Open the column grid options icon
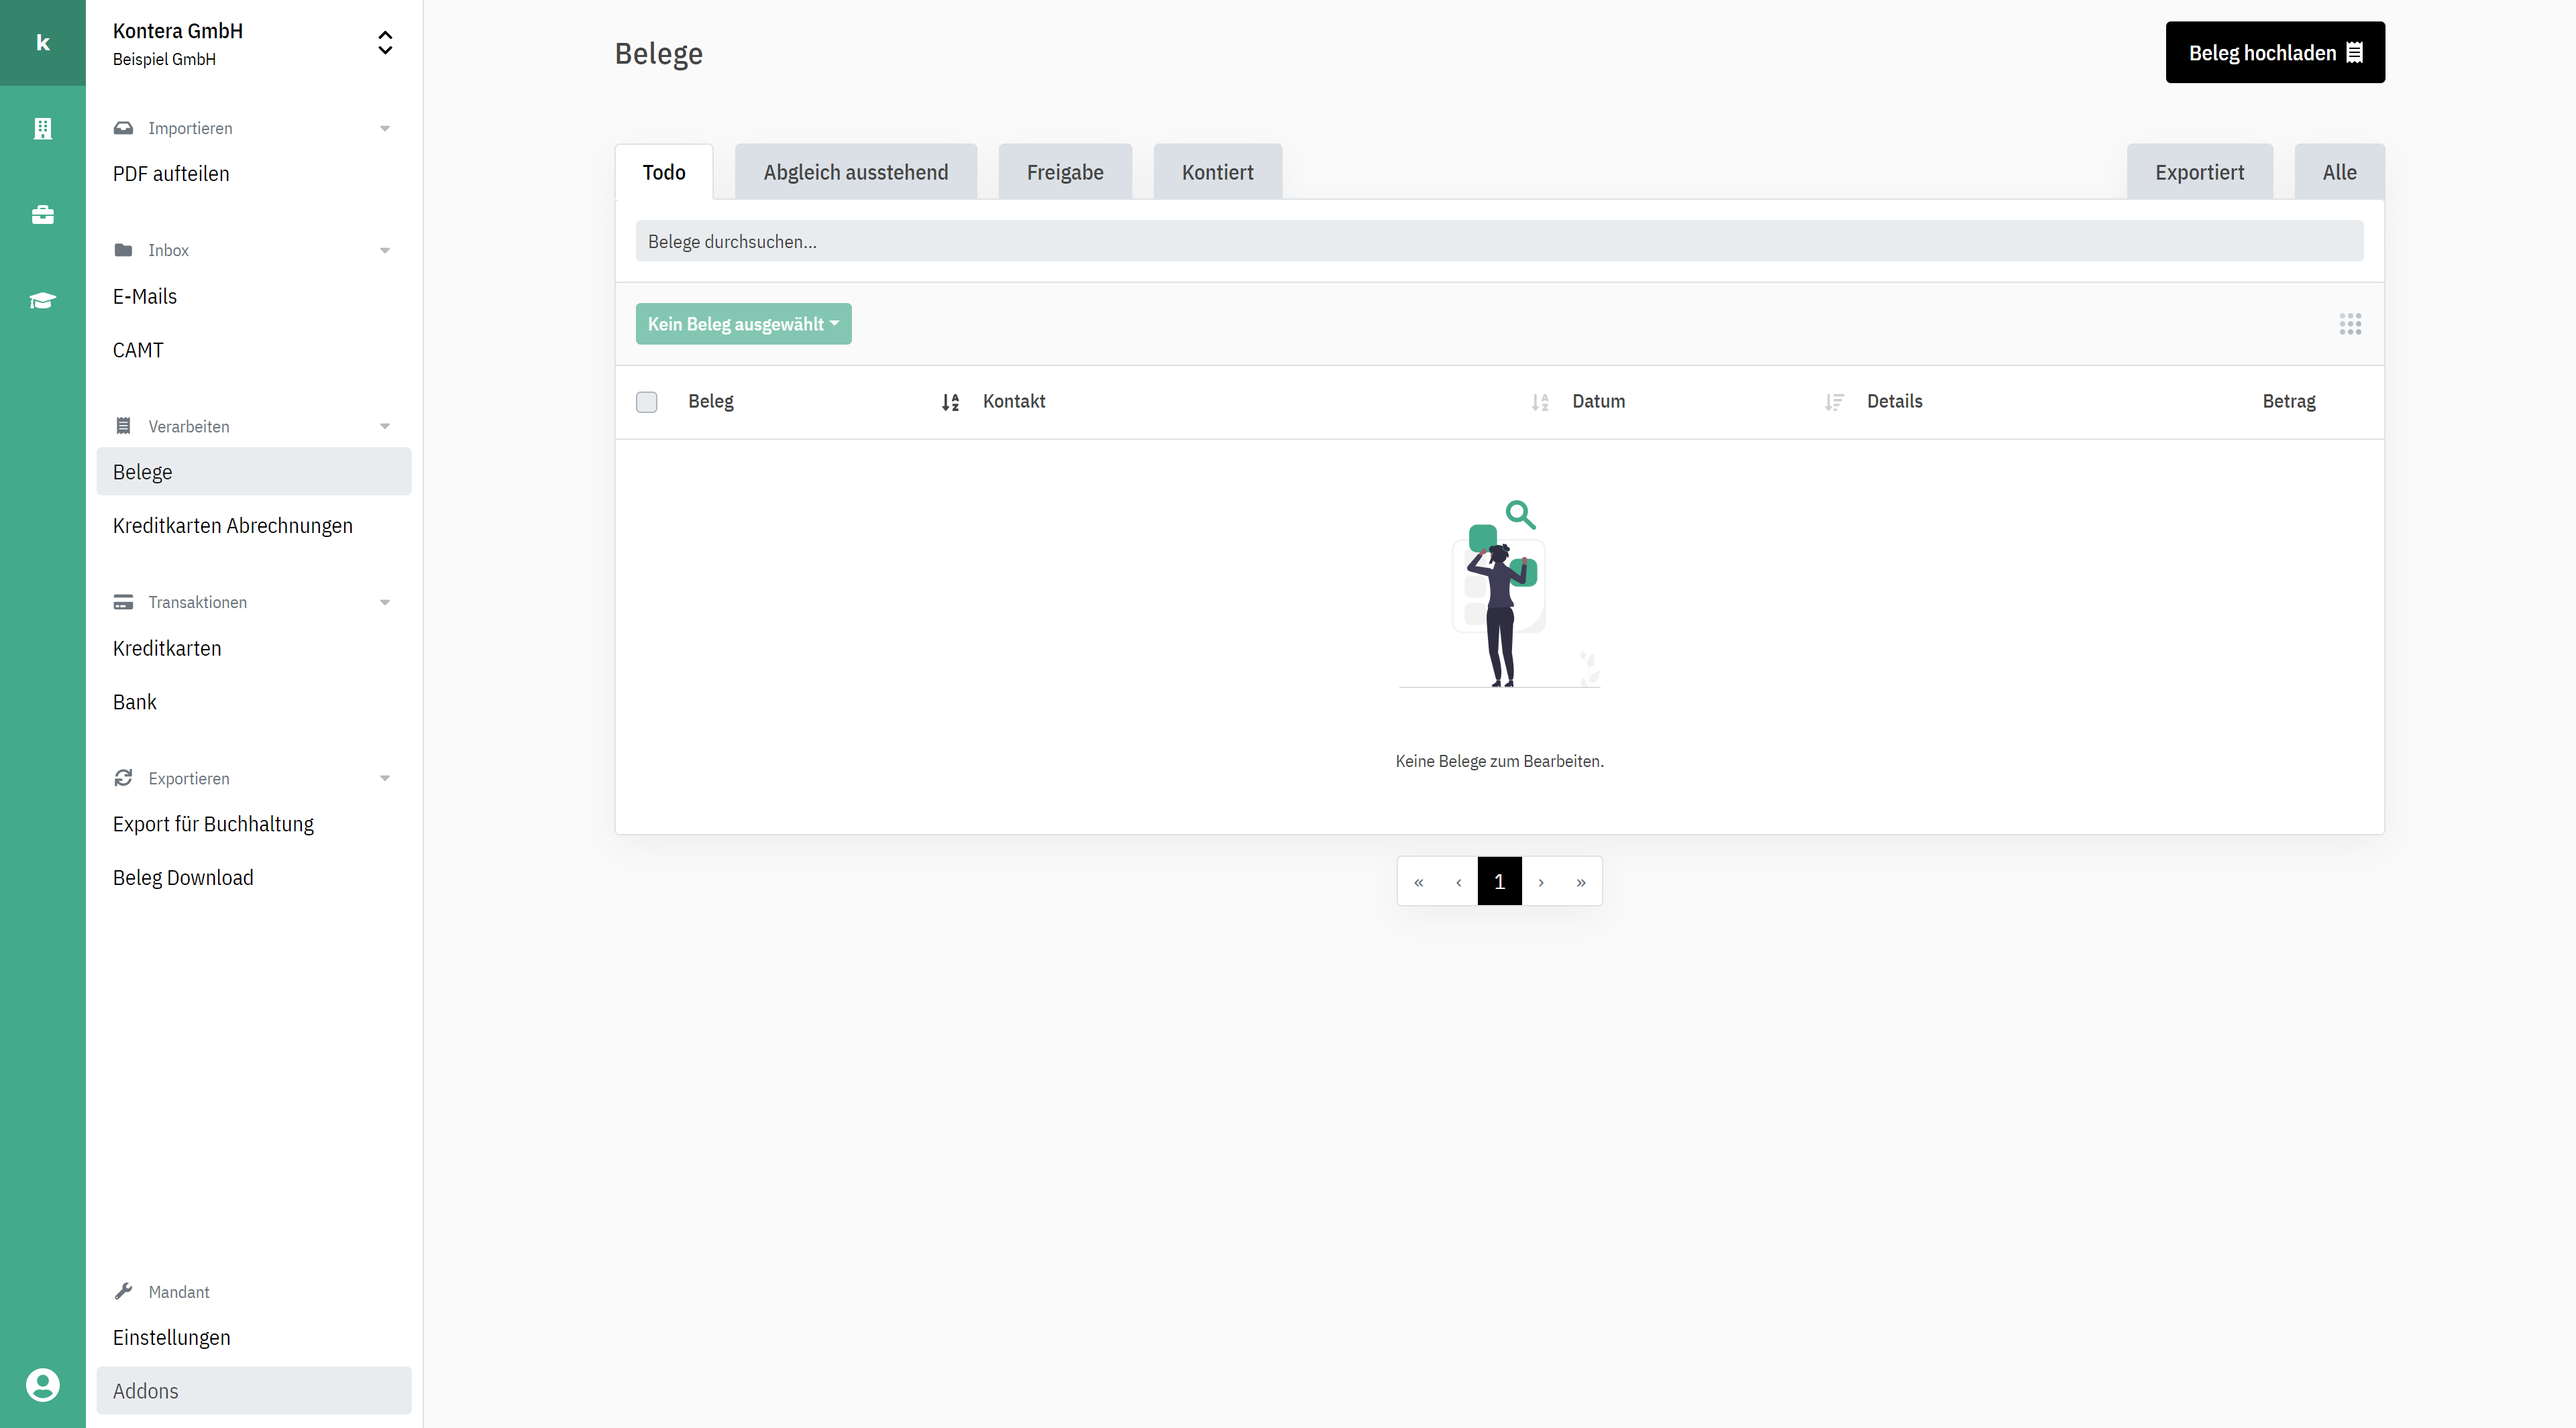 pos(2350,324)
